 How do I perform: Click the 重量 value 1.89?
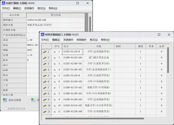point(30,40)
